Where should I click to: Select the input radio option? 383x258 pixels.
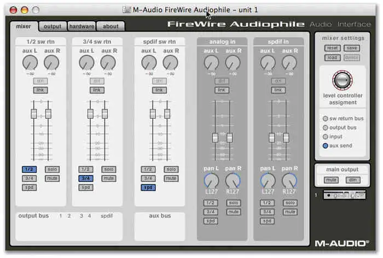point(325,137)
